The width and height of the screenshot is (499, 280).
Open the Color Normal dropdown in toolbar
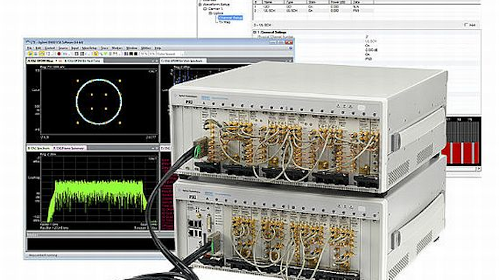pyautogui.click(x=170, y=54)
